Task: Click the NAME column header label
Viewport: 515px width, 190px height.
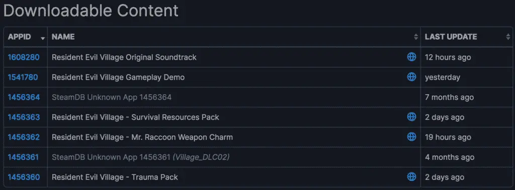Action: pyautogui.click(x=63, y=37)
